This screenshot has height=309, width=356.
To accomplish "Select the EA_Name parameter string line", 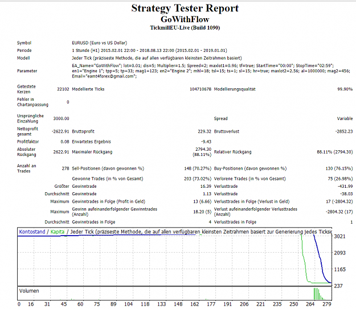I will (203, 65).
